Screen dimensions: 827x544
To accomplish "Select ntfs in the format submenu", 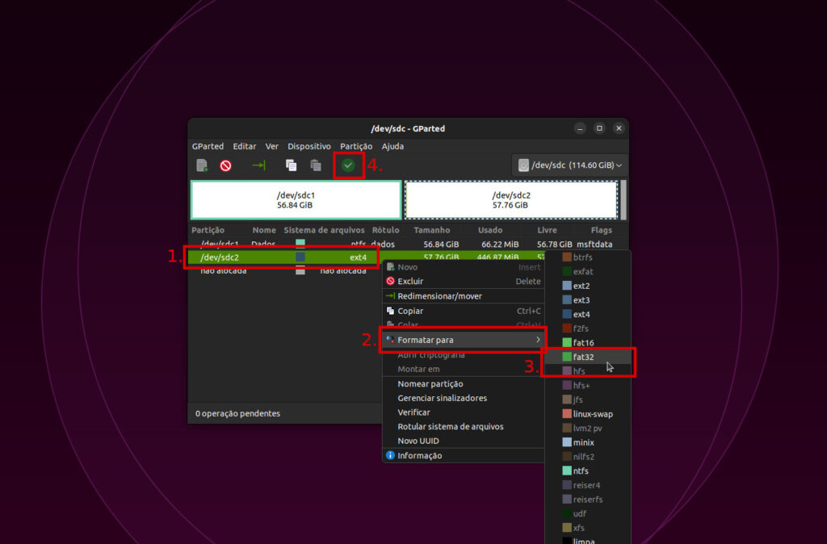I will [x=588, y=471].
